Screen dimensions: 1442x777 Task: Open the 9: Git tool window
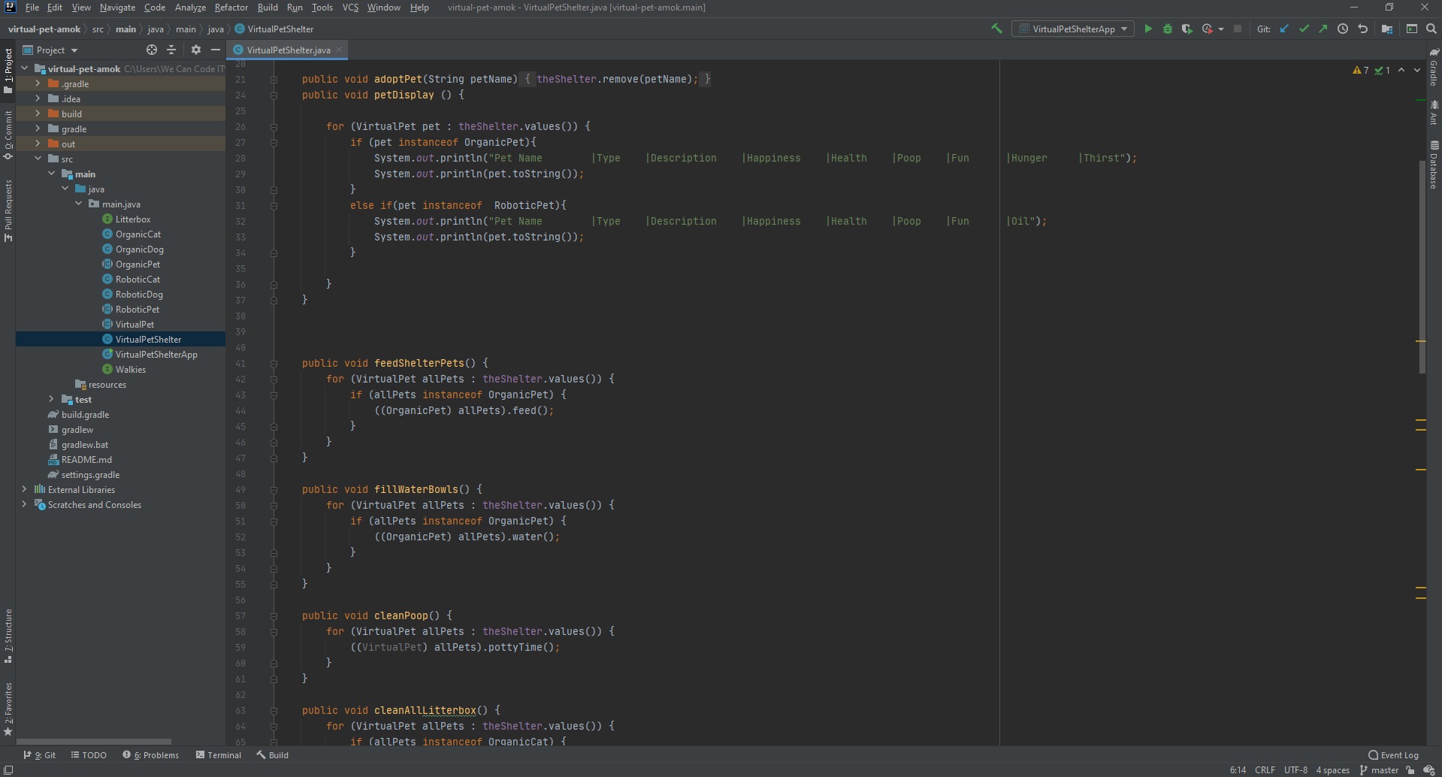(x=40, y=755)
